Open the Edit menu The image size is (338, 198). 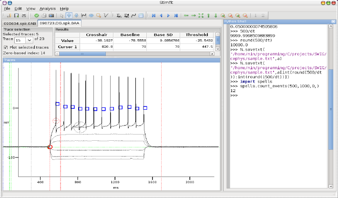pos(18,9)
